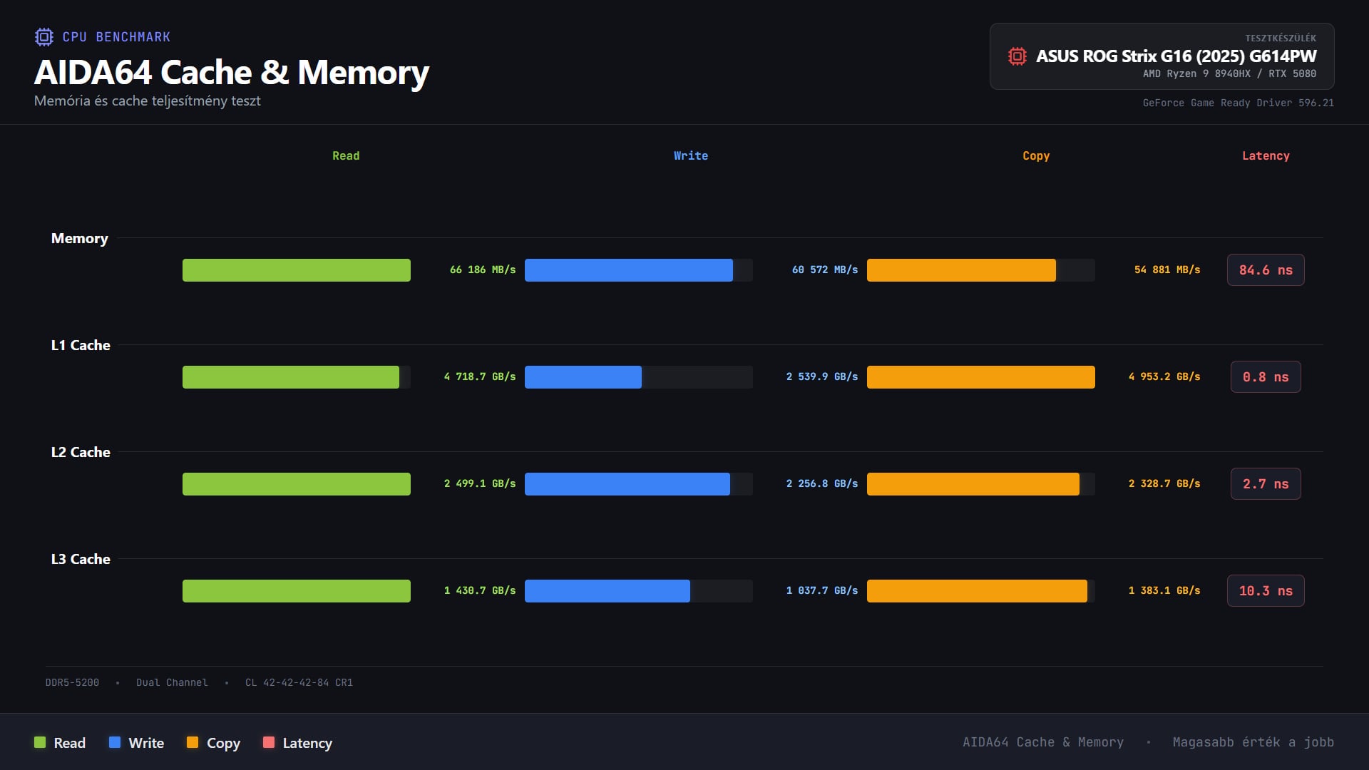Click the blue Write legend swatch
This screenshot has height=770, width=1369.
pos(115,742)
